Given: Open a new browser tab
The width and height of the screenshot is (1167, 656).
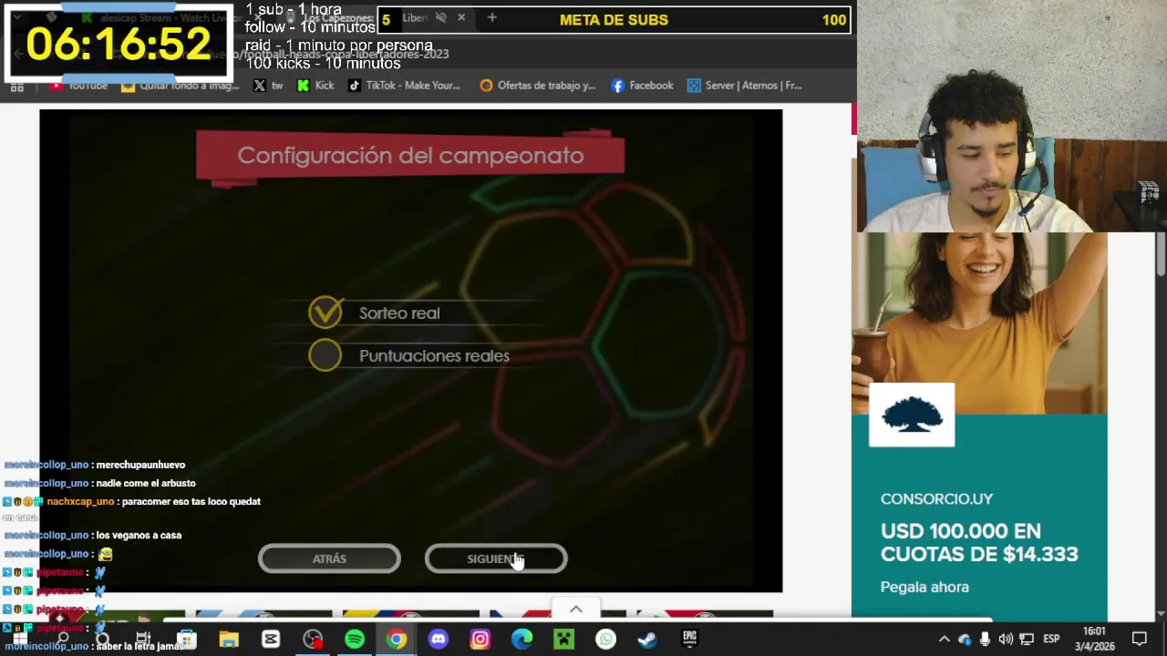Looking at the screenshot, I should (x=491, y=17).
